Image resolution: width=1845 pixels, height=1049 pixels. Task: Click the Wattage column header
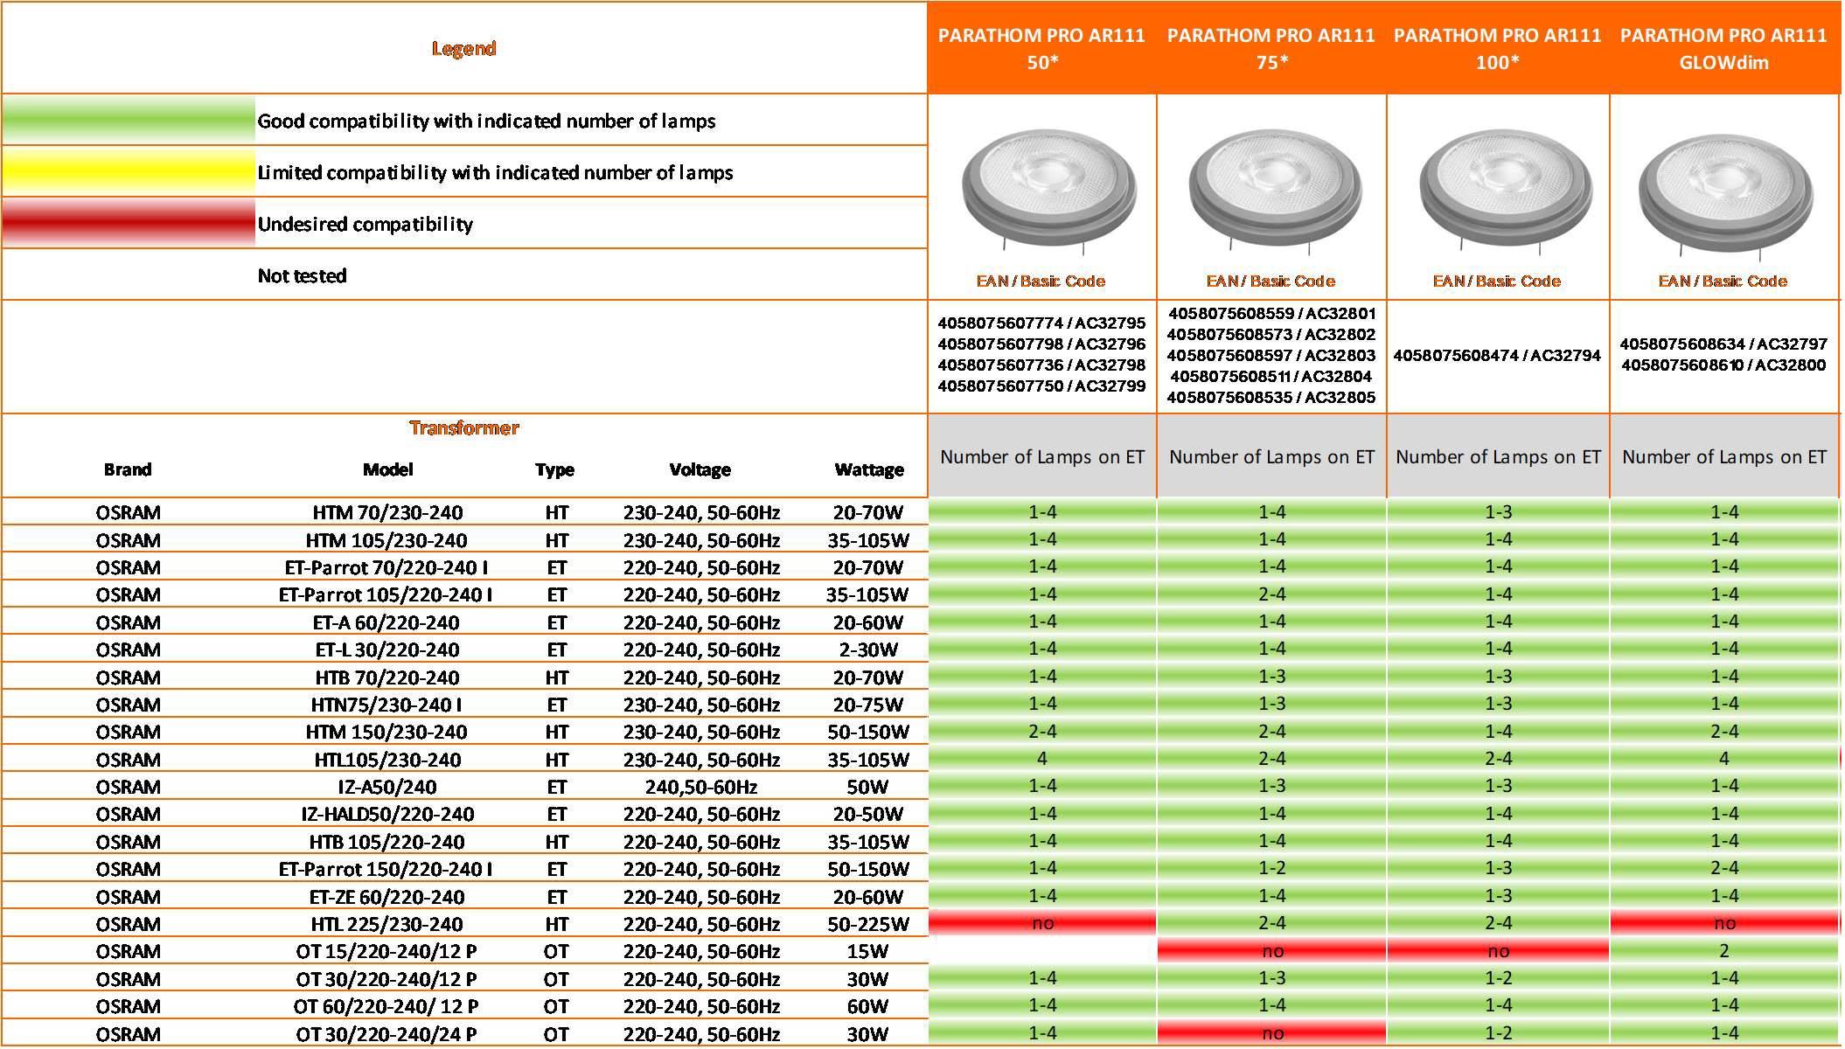click(869, 469)
